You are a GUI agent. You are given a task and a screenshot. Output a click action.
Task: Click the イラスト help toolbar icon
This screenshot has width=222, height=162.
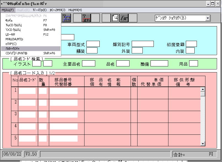click(67, 18)
